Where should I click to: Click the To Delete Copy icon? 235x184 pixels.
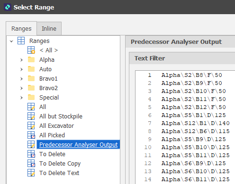pos(31,163)
